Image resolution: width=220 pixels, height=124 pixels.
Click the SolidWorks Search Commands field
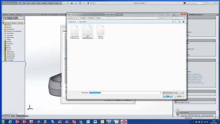tap(194, 3)
